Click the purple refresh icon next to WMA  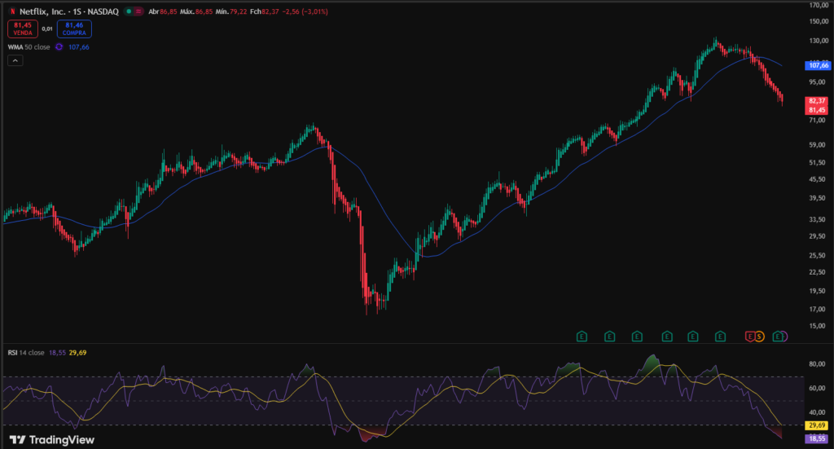59,46
